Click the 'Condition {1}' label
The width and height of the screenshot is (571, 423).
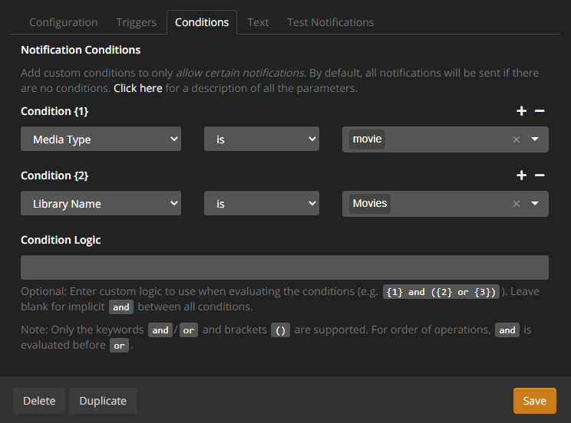pyautogui.click(x=54, y=111)
